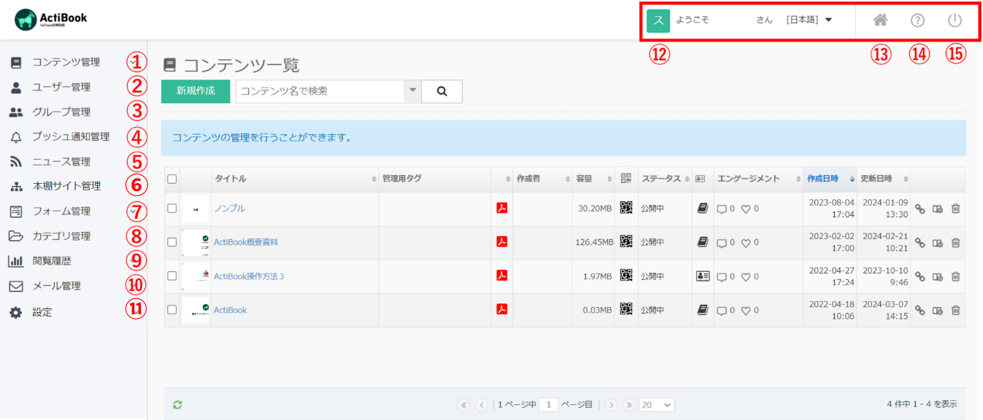This screenshot has width=983, height=420.
Task: Check the ActiBook操作方法3 row checkbox
Action: tap(171, 276)
